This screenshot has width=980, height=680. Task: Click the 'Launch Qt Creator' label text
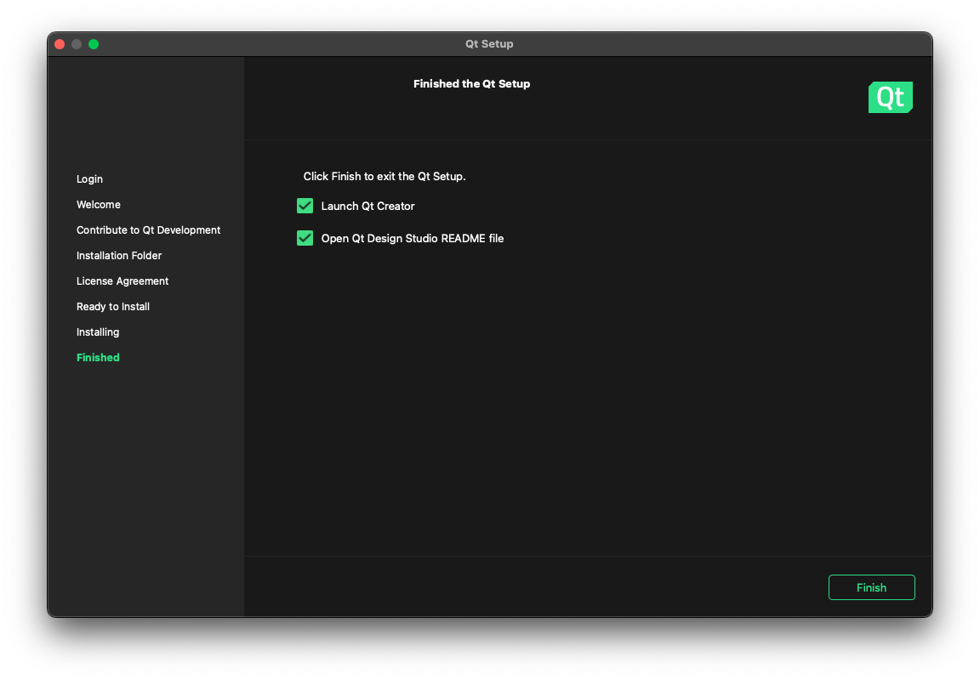point(367,207)
